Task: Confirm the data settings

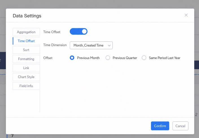Action: (160, 126)
